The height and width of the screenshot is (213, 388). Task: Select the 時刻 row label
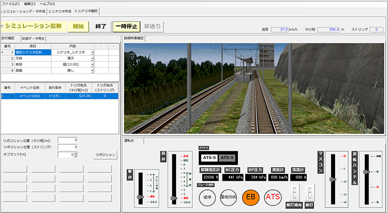point(33,65)
